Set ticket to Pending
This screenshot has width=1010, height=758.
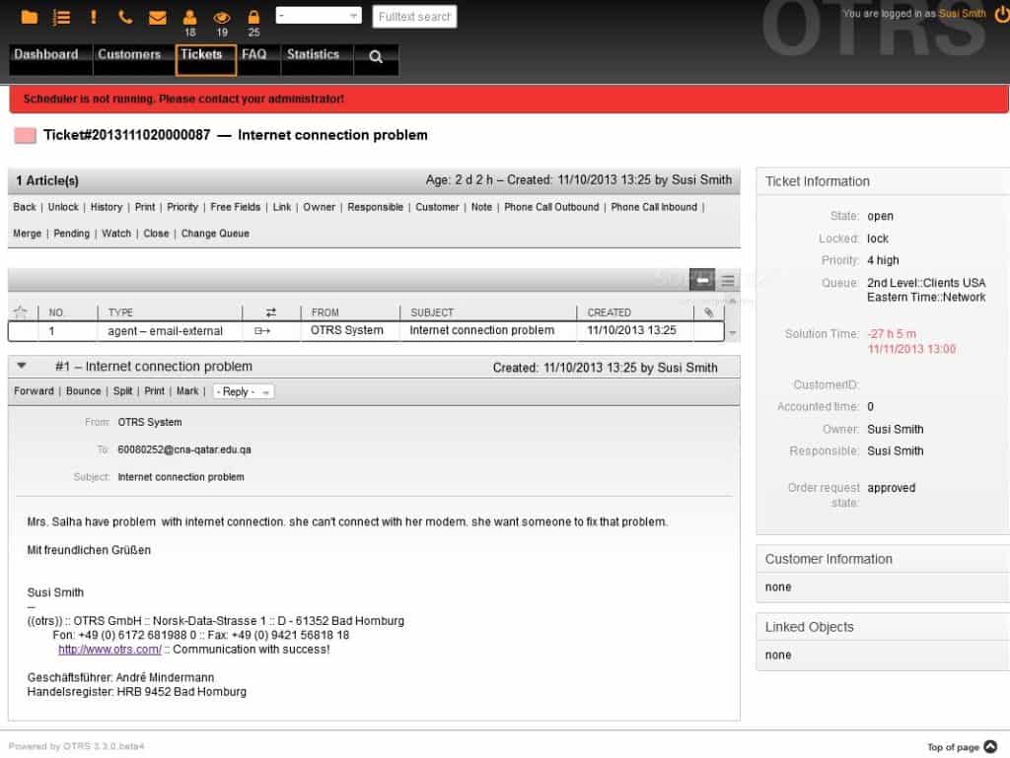point(71,233)
